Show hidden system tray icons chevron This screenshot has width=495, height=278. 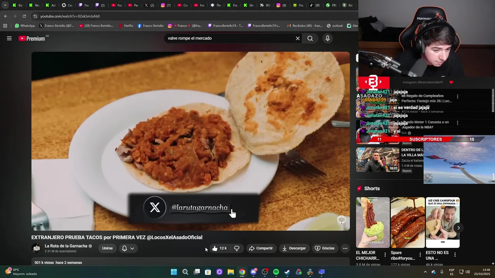click(x=425, y=272)
